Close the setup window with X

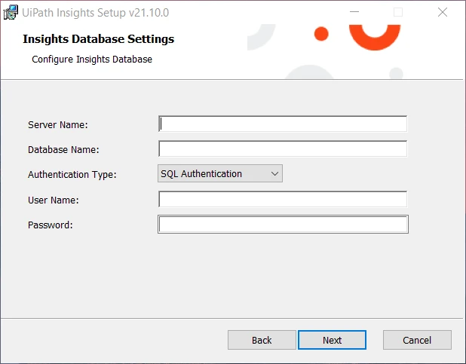click(x=443, y=12)
